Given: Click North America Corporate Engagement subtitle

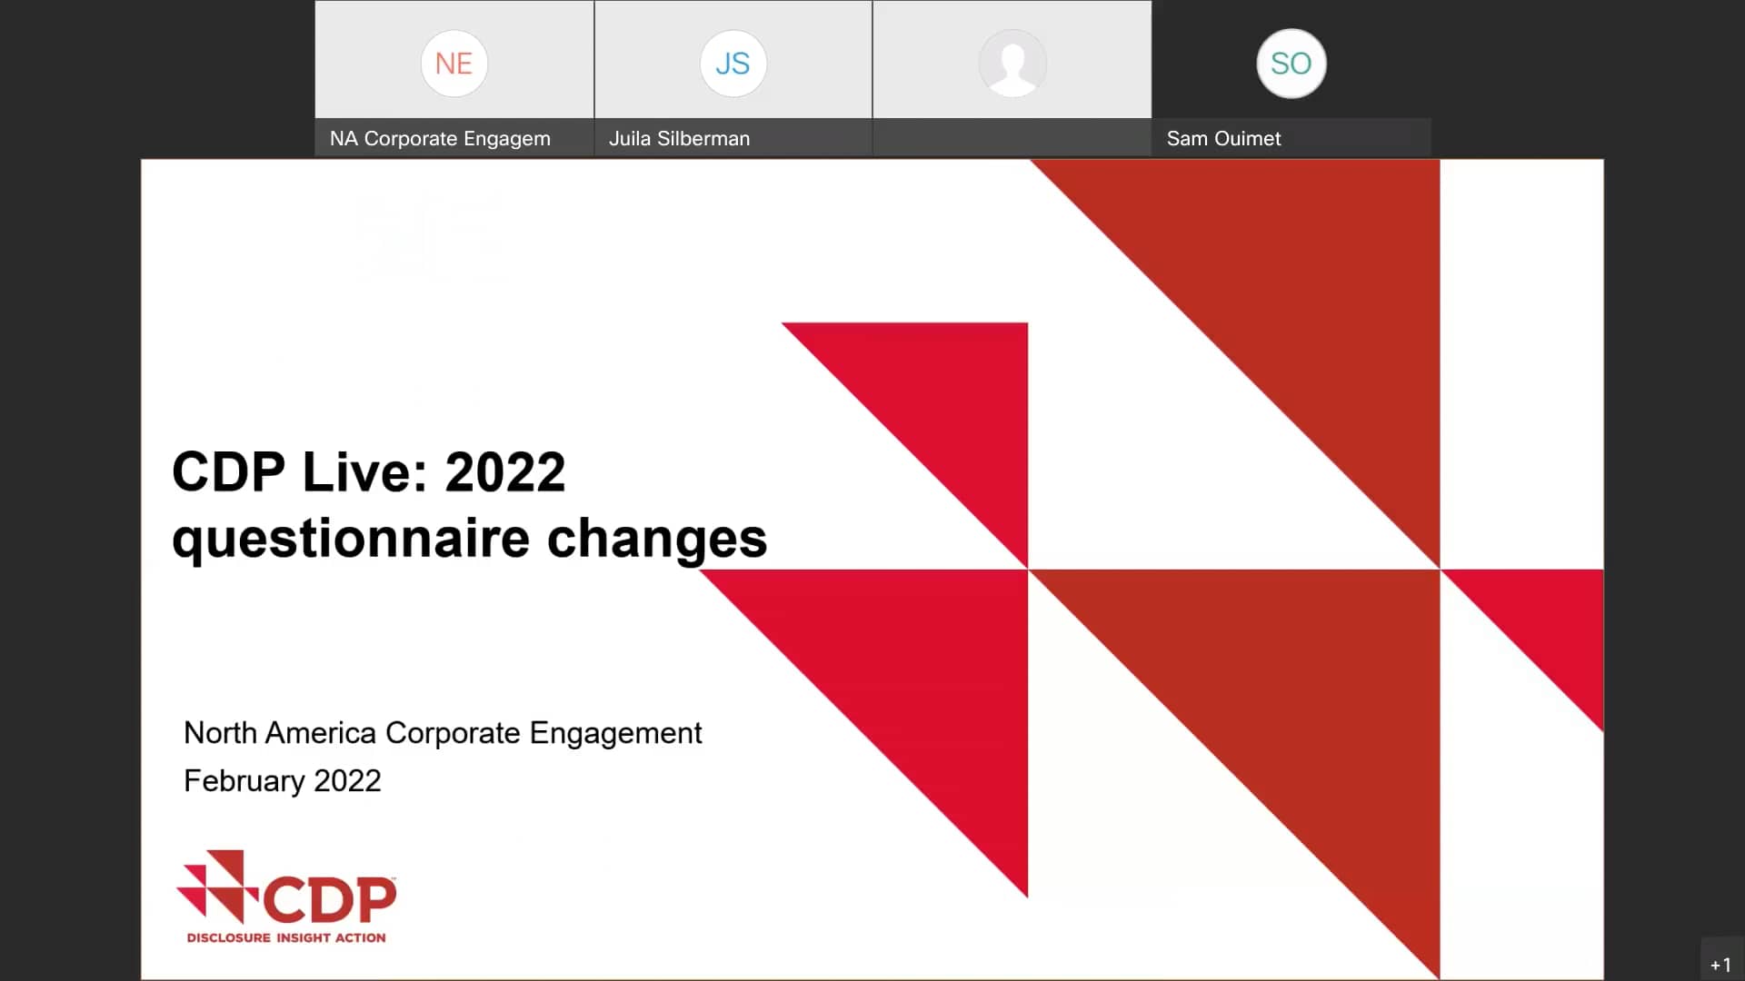Looking at the screenshot, I should point(443,733).
